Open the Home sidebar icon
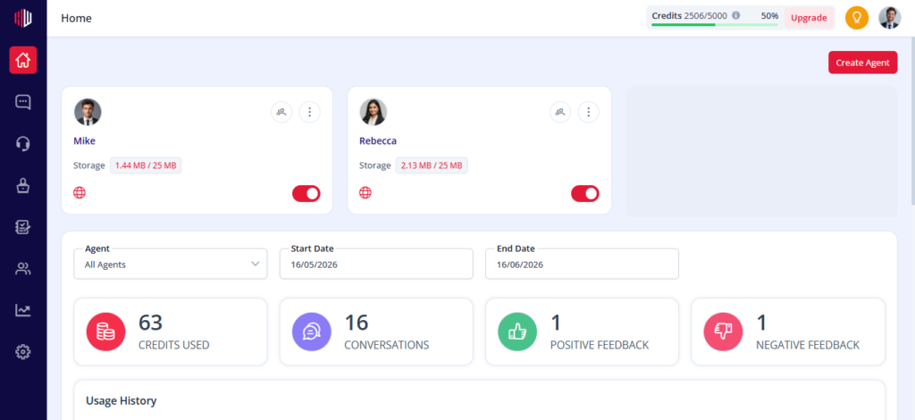The height and width of the screenshot is (420, 915). (x=22, y=60)
